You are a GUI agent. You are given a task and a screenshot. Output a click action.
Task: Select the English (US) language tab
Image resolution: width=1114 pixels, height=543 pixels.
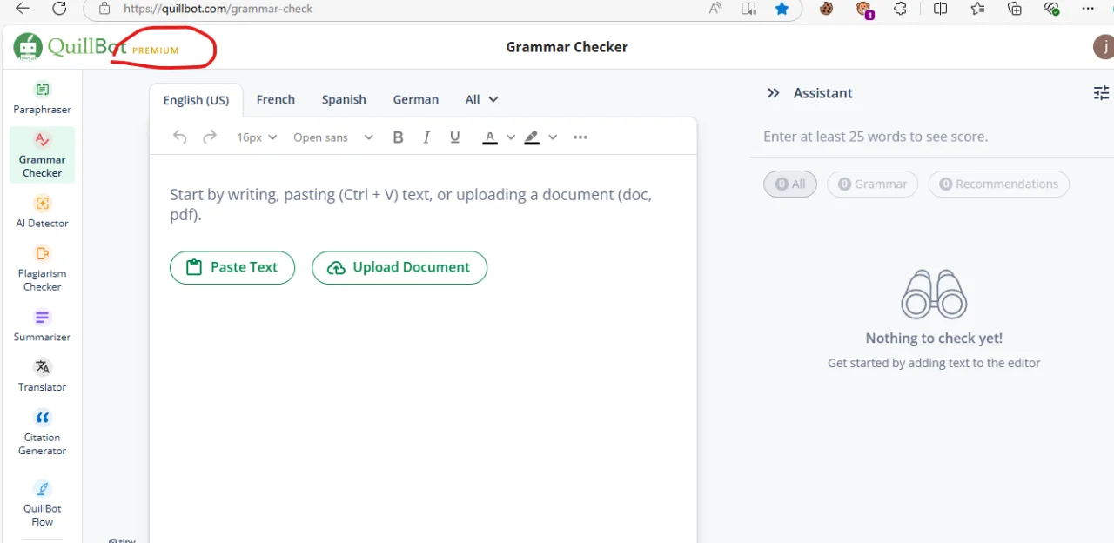click(x=196, y=100)
